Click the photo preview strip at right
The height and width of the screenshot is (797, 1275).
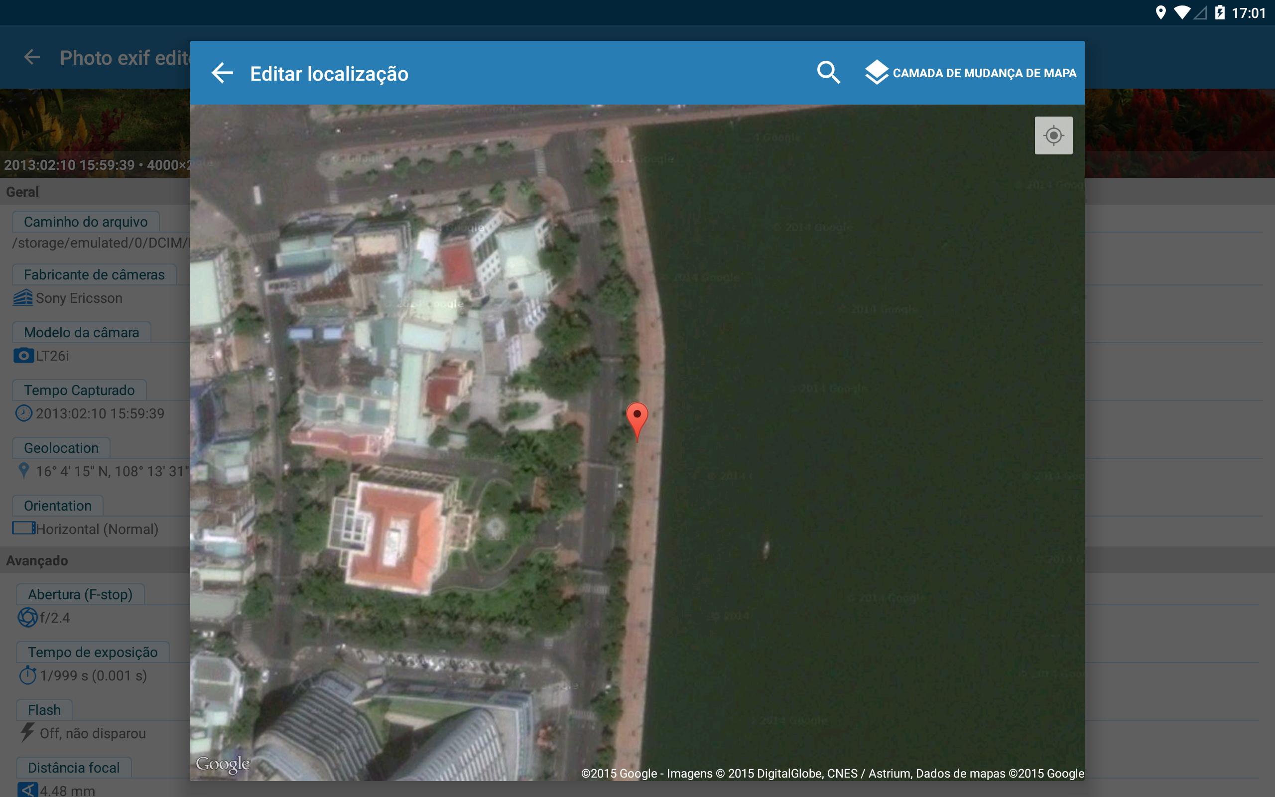coord(1180,133)
